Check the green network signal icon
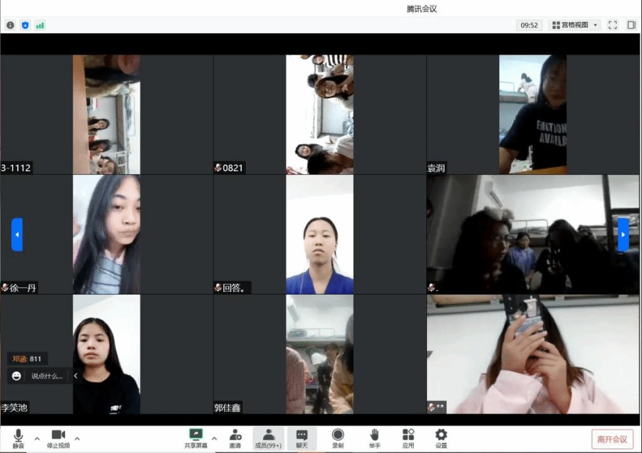The height and width of the screenshot is (453, 642). point(40,25)
